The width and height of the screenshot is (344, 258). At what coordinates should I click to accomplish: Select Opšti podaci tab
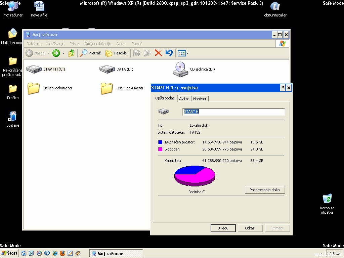(165, 98)
